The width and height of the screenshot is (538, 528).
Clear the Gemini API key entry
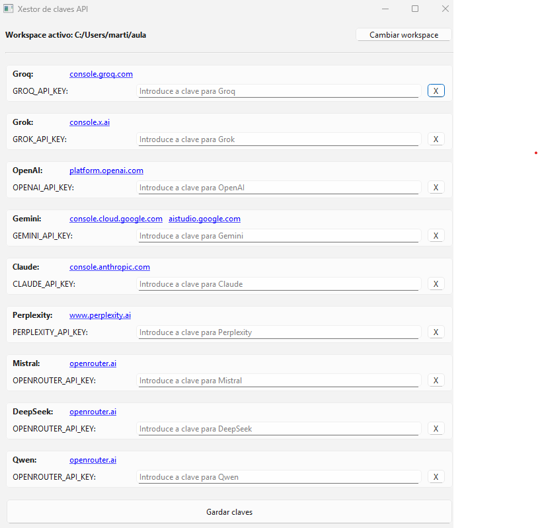tap(436, 235)
